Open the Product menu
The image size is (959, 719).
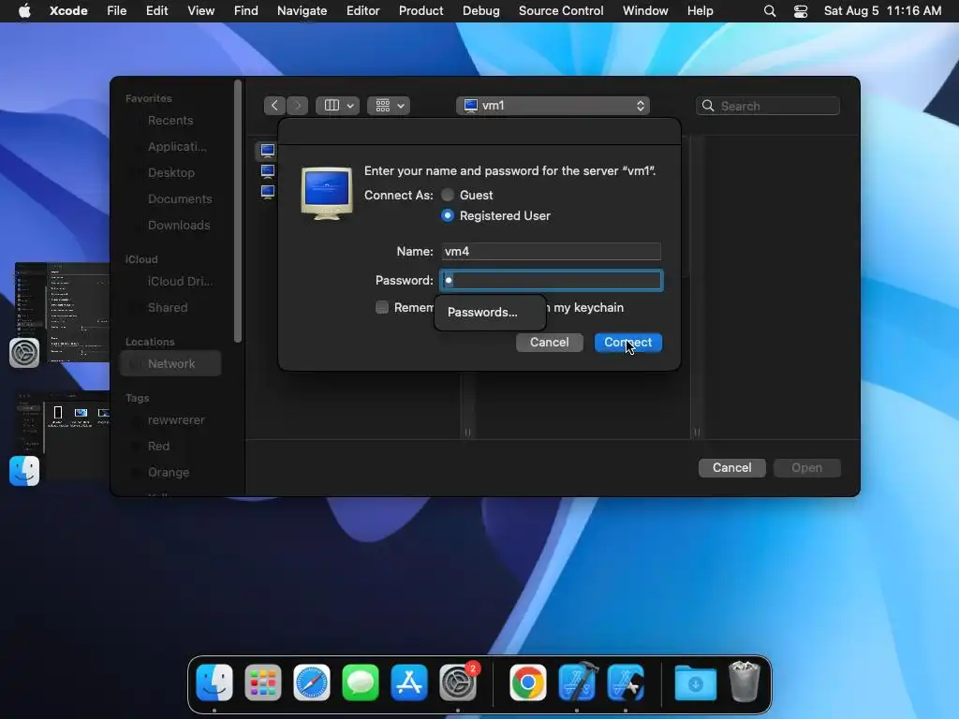(x=420, y=11)
